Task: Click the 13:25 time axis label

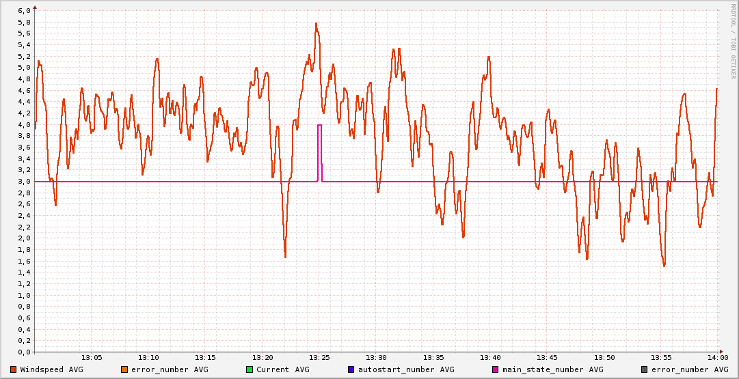Action: [319, 358]
